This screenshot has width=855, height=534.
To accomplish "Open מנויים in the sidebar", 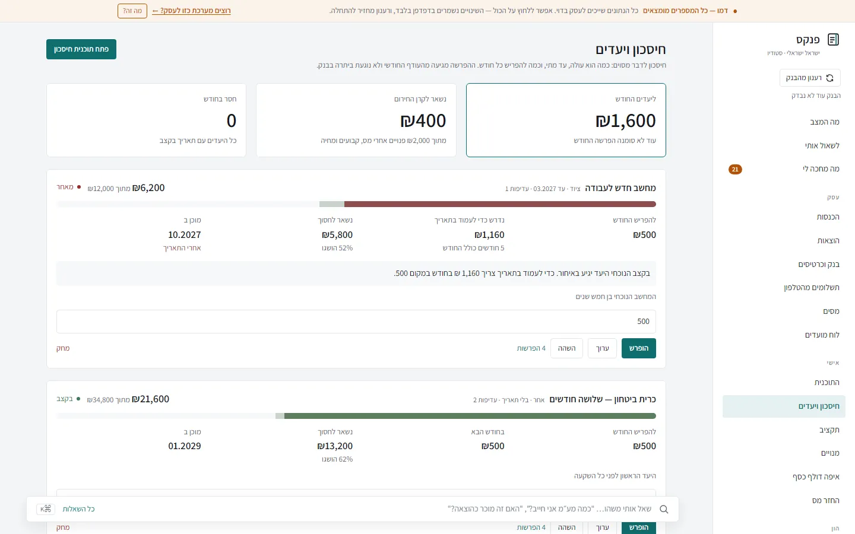I will pyautogui.click(x=784, y=453).
